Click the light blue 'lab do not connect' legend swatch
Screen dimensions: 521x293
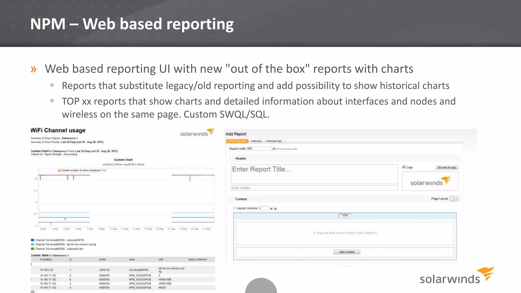tap(33, 244)
